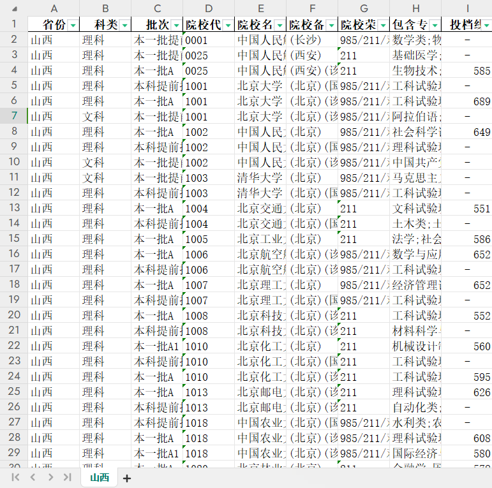Select column G header
The image size is (492, 488).
[x=364, y=8]
